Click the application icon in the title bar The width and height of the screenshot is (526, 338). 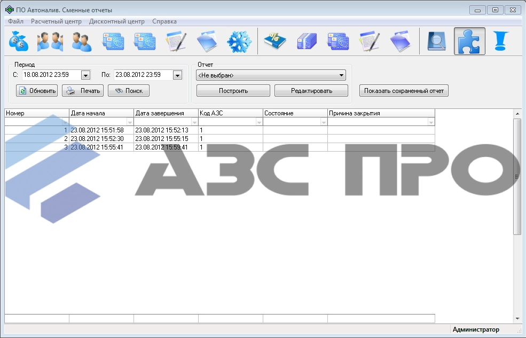click(10, 10)
